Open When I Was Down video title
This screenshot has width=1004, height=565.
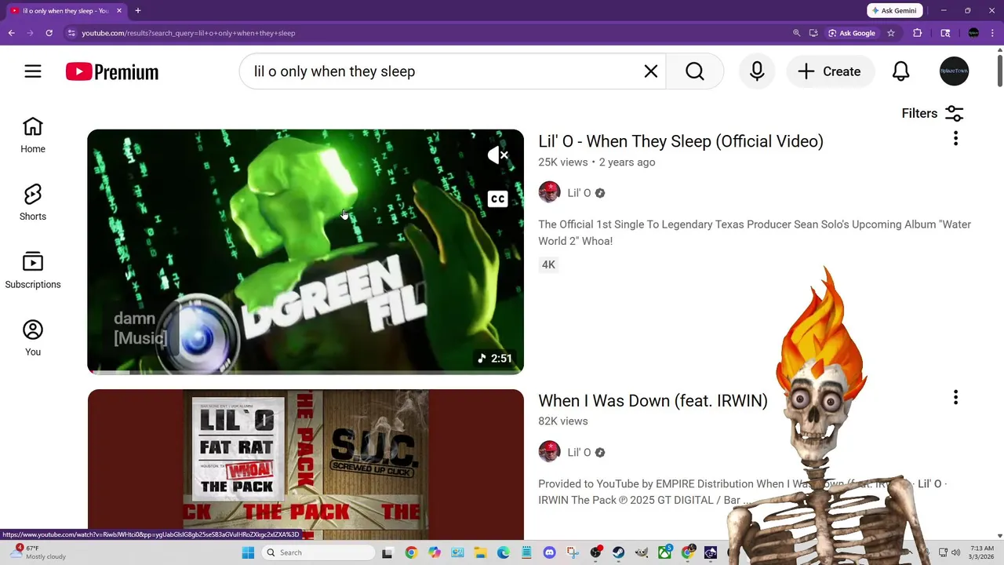tap(653, 400)
